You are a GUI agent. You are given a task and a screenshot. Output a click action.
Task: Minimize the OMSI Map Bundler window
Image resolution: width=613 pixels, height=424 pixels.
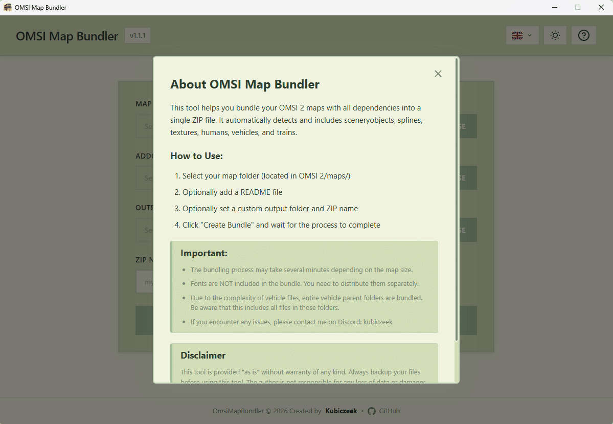tap(555, 8)
